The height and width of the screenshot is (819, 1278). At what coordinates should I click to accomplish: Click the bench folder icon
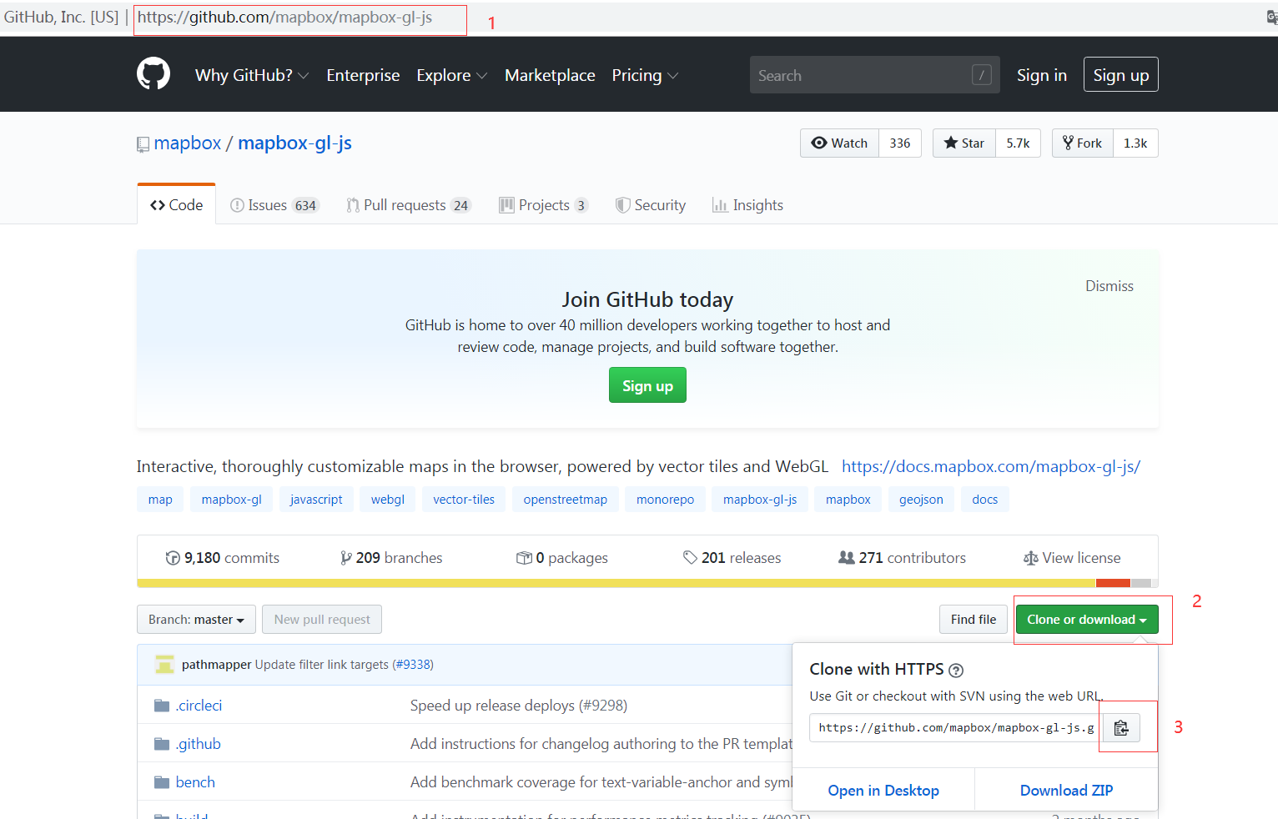click(x=162, y=782)
